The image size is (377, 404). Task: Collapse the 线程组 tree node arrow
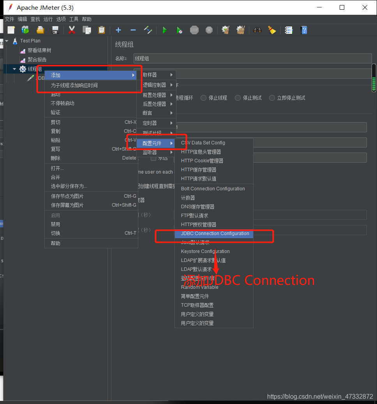(14, 69)
